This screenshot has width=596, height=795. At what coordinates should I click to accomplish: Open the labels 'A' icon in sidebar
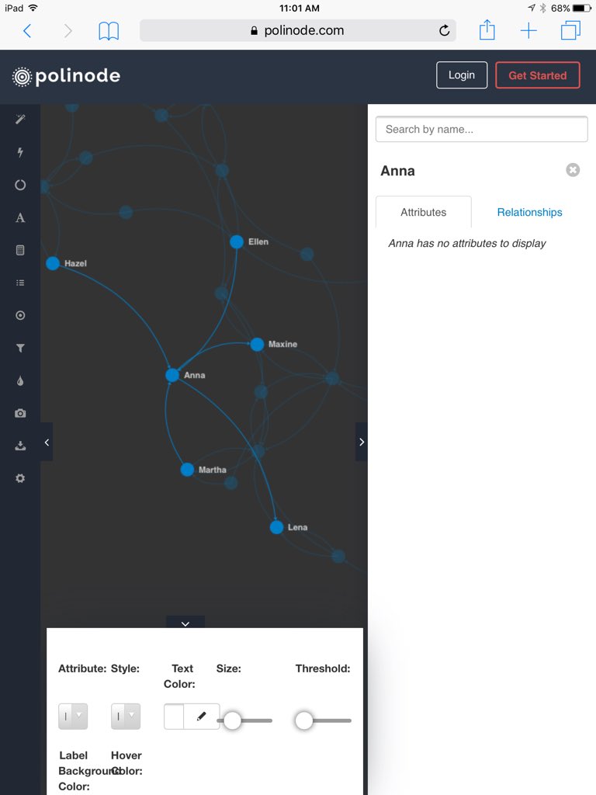pyautogui.click(x=20, y=217)
